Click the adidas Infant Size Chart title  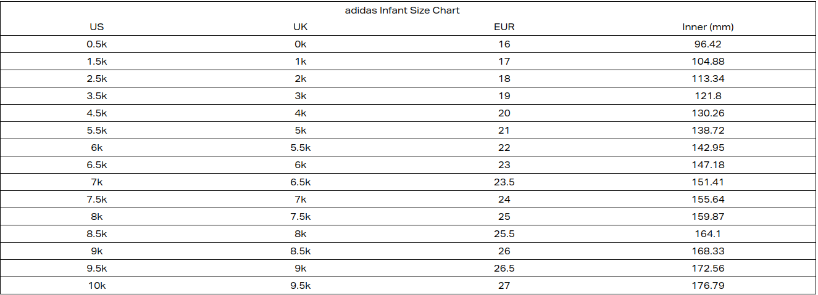(402, 10)
